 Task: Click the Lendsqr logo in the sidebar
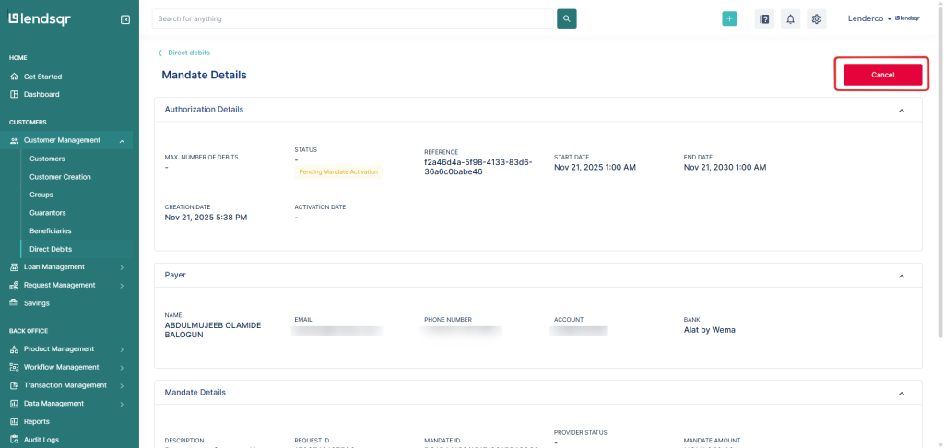tap(40, 18)
